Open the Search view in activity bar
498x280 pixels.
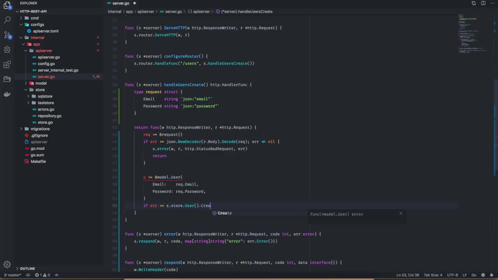click(7, 20)
